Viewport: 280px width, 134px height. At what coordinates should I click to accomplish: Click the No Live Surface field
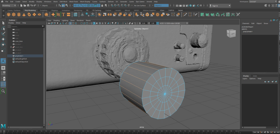click(141, 5)
